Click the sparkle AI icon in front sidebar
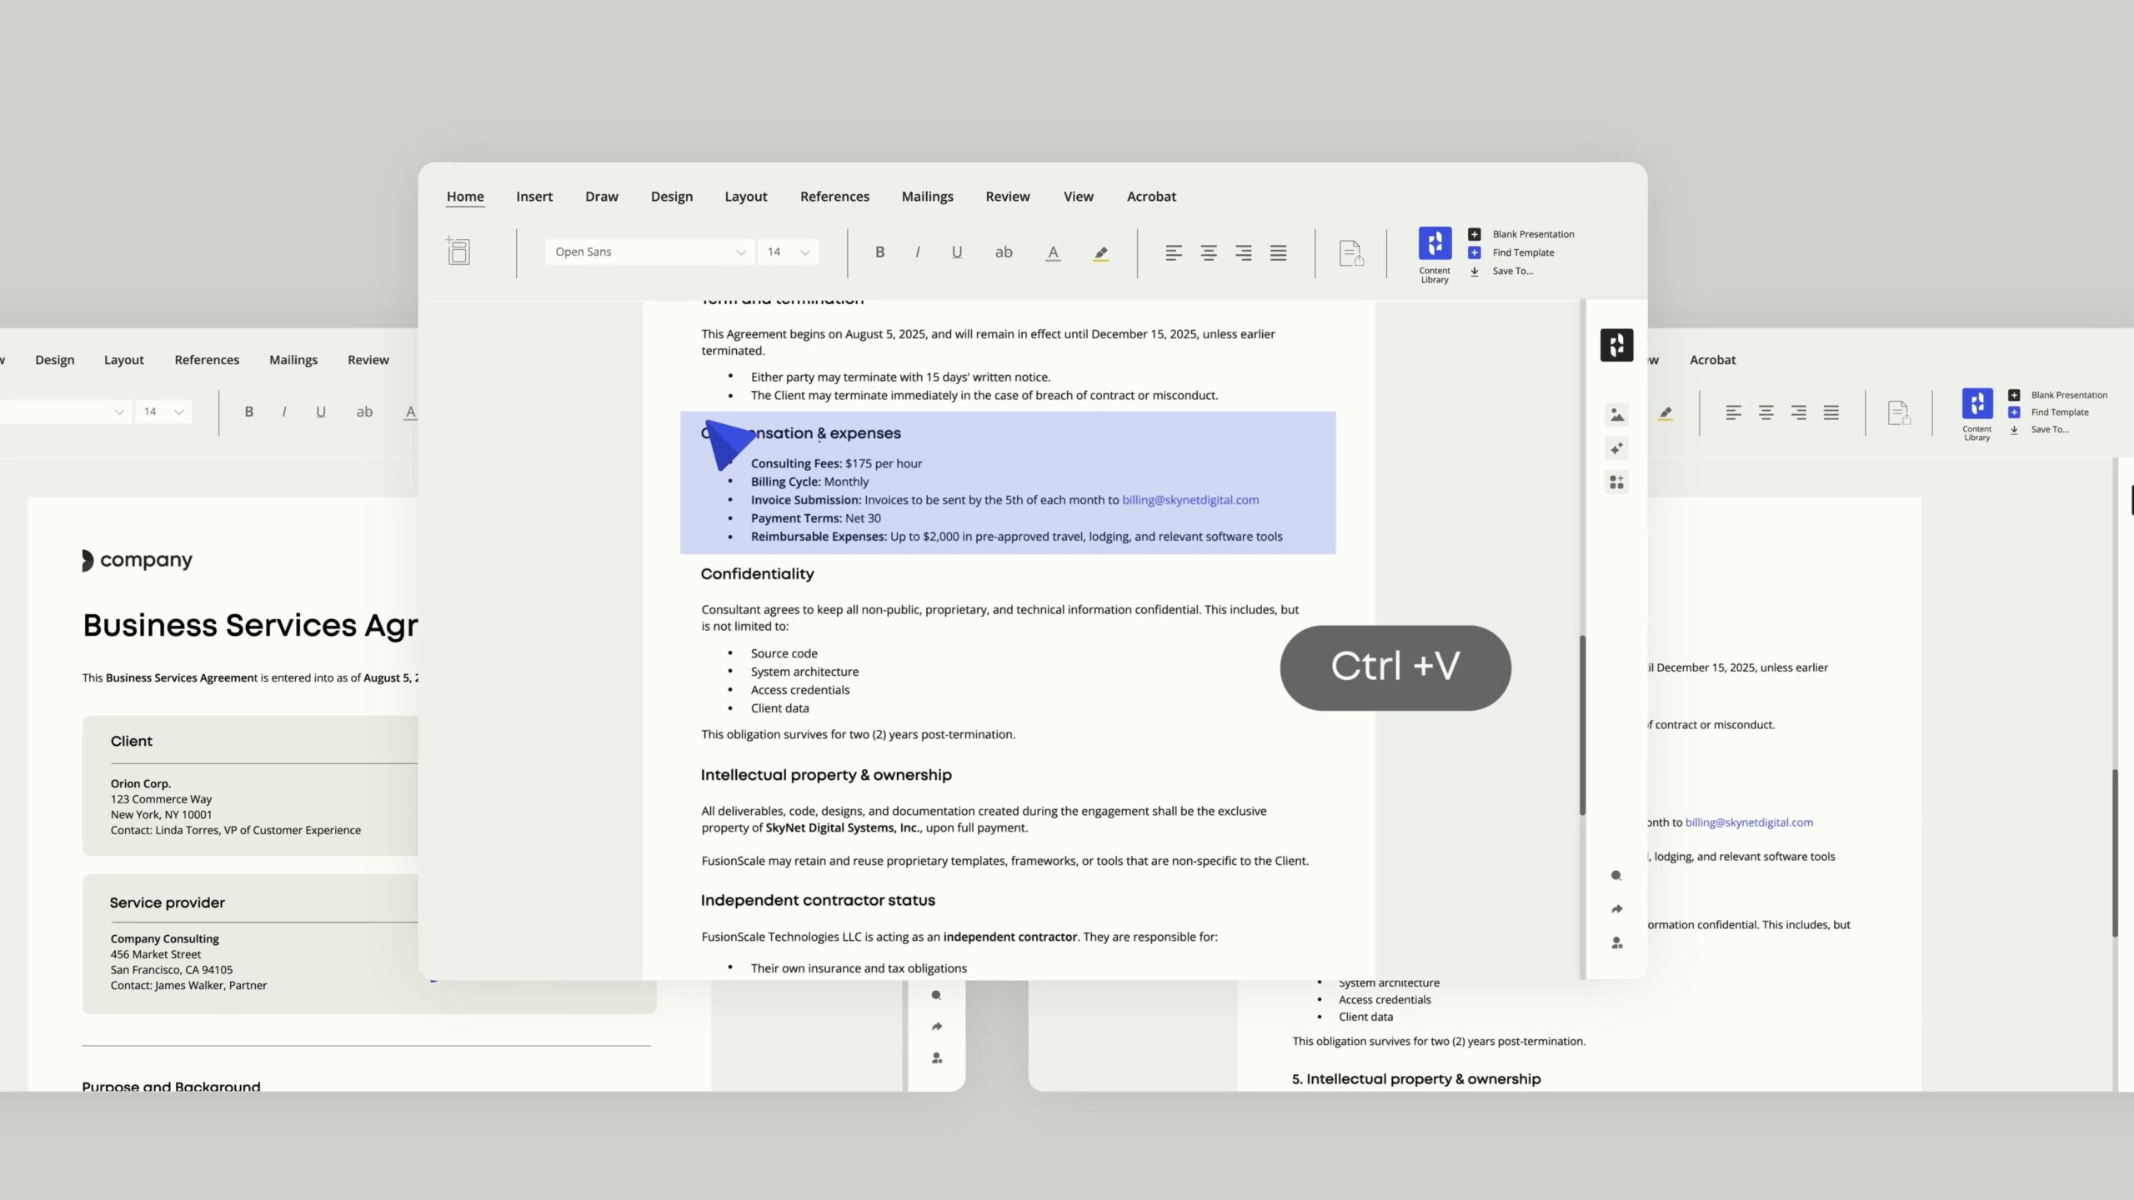Screen dimensions: 2134x1200 [x=1617, y=448]
